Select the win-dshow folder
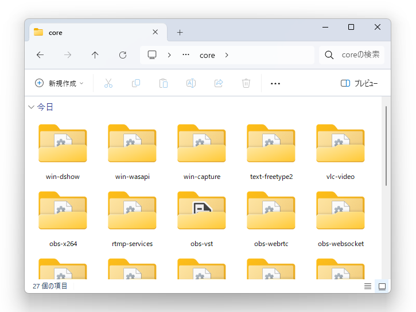The image size is (416, 312). tap(63, 152)
